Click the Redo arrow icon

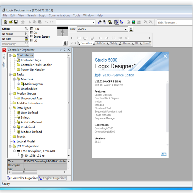point(52,22)
